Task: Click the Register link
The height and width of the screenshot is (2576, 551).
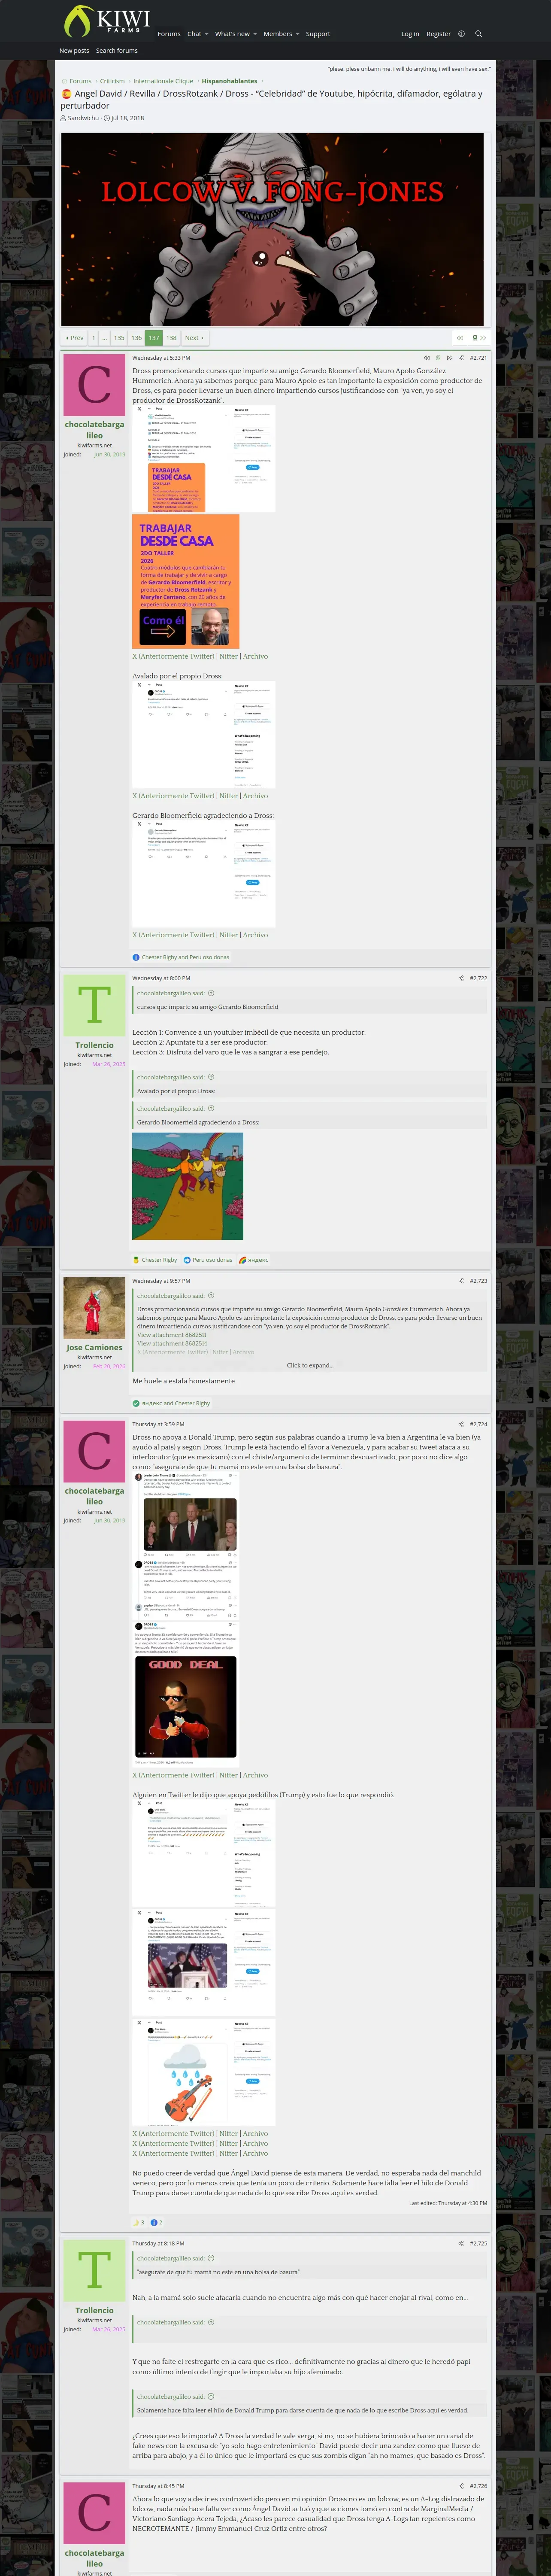Action: click(x=438, y=34)
